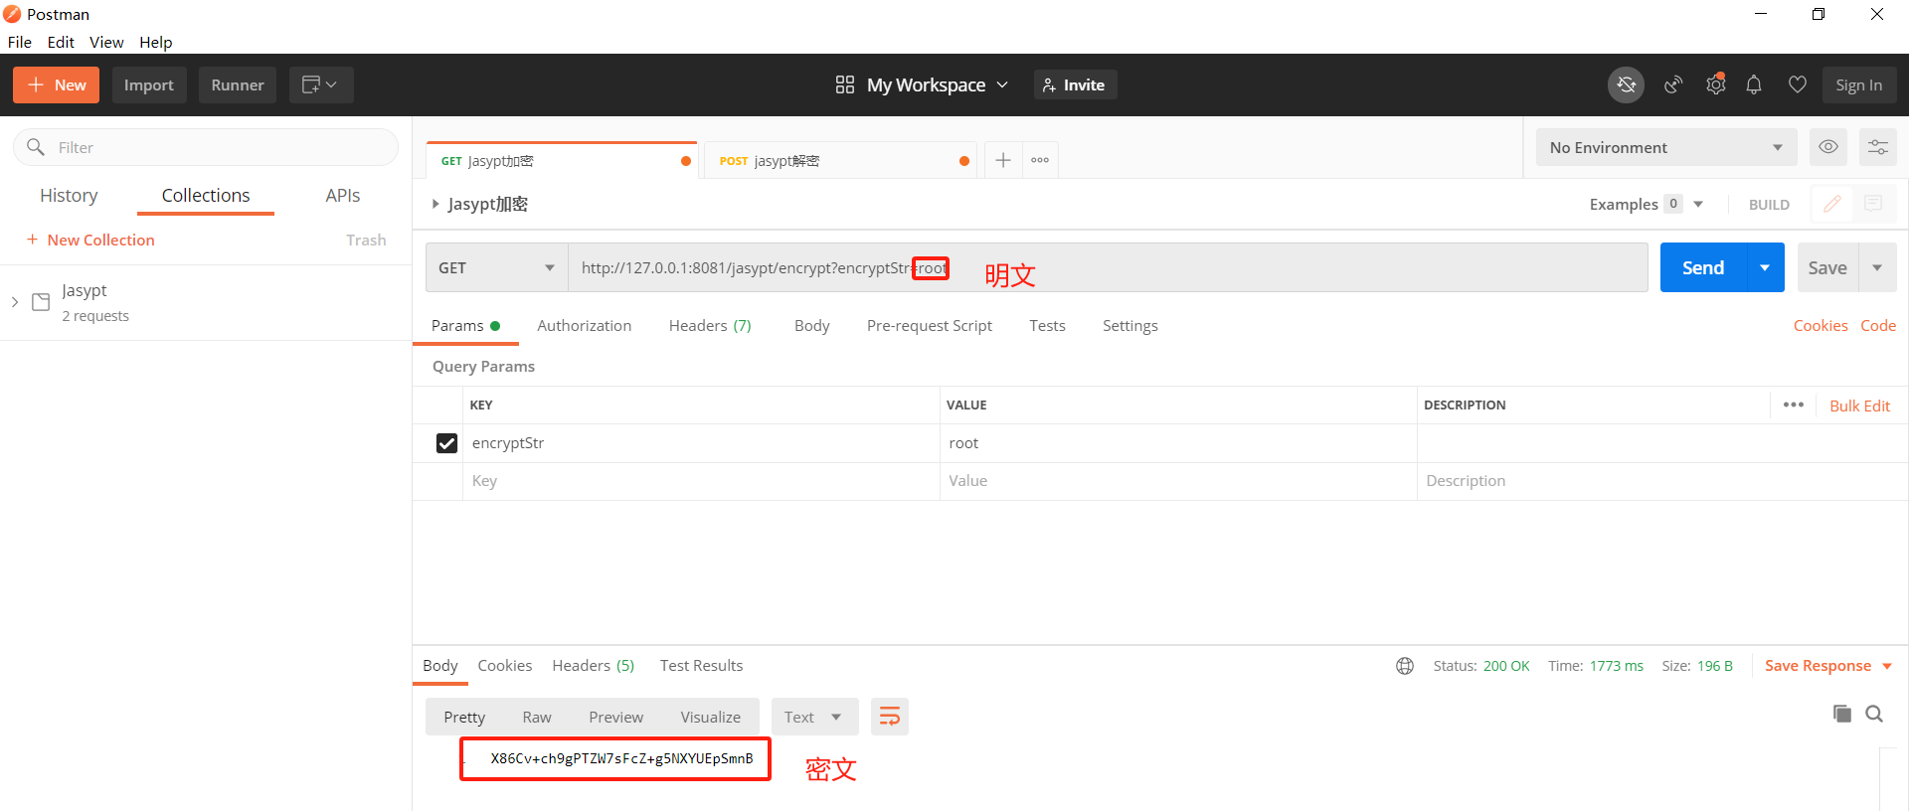This screenshot has height=811, width=1909.
Task: Open the No Environment selector
Action: (1666, 147)
